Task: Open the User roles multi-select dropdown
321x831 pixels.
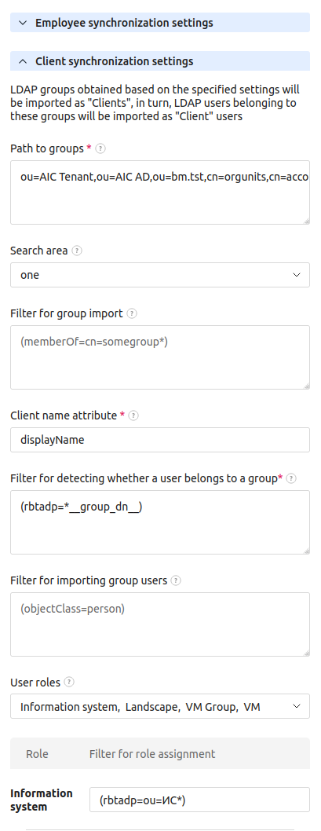Action: pos(160,706)
